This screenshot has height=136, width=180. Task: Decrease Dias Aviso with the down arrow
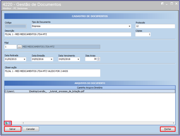coord(99,60)
